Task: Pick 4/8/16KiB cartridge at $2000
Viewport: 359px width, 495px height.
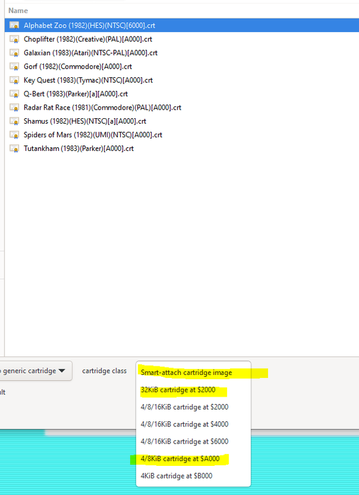Action: 184,407
